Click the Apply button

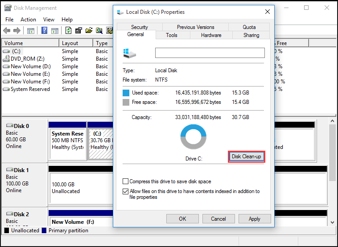point(255,219)
